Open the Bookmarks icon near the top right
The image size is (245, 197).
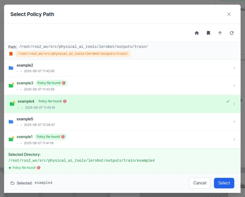click(x=208, y=33)
